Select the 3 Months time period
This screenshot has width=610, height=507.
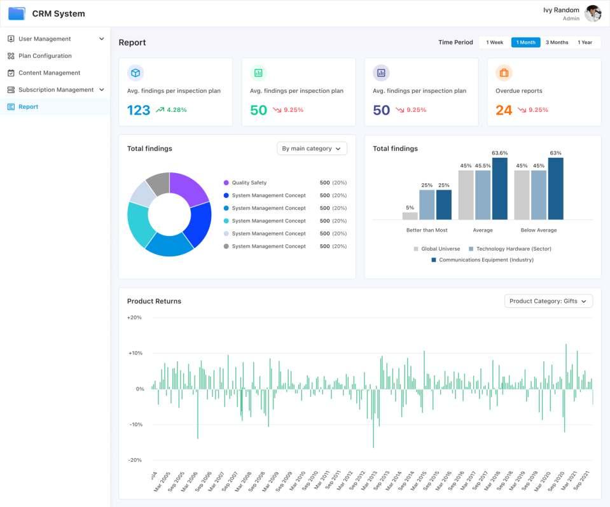tap(557, 43)
